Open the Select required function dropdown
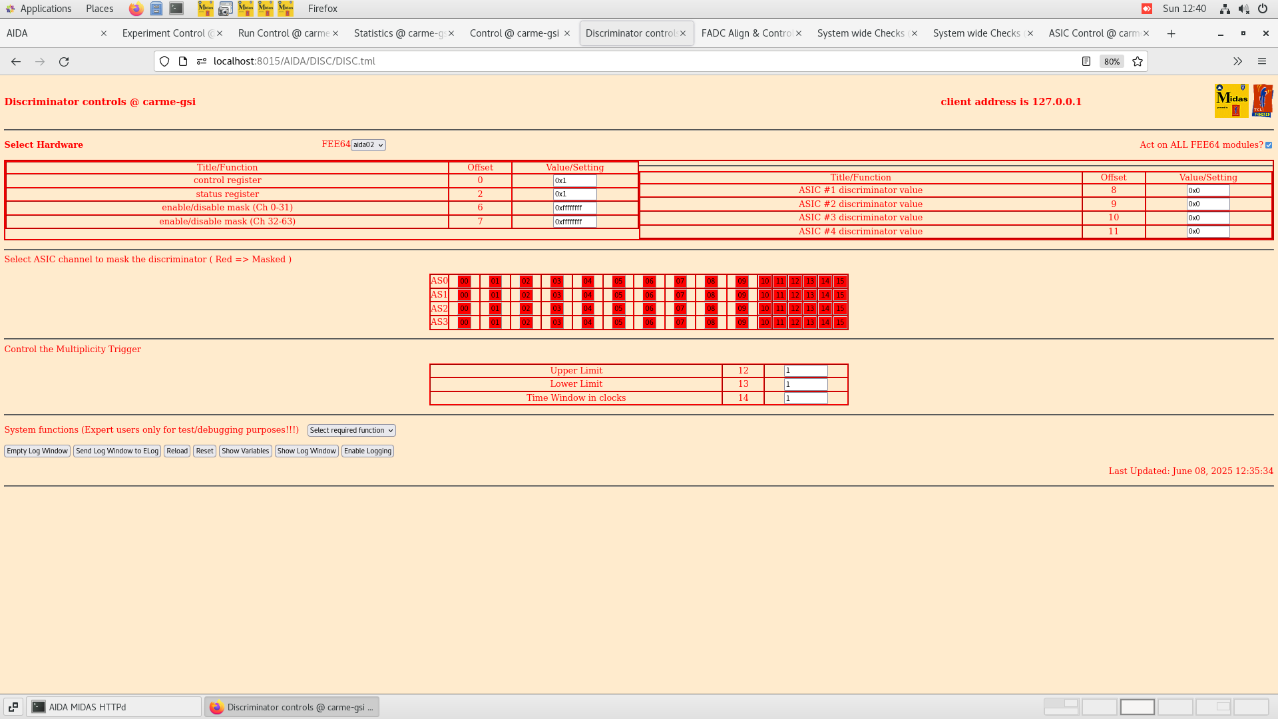 (351, 430)
